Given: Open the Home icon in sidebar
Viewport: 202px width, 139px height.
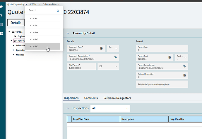Looking at the screenshot, I should click(x=1, y=7).
